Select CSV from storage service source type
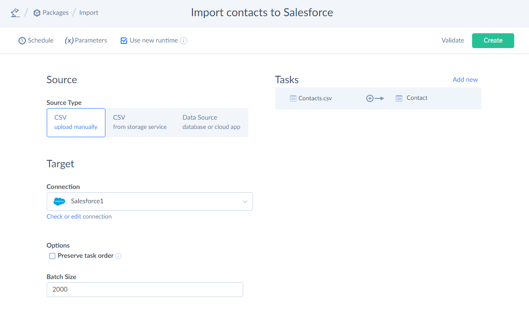Viewport: 529px width, 322px height. click(140, 122)
